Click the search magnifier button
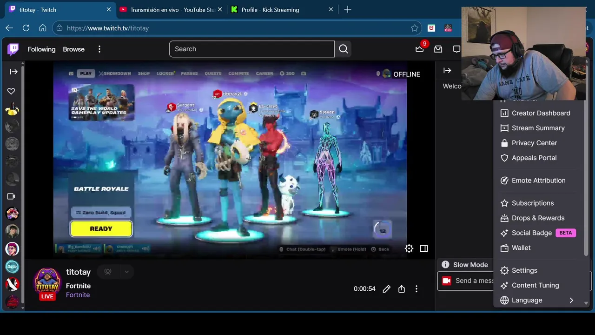The width and height of the screenshot is (595, 335). point(343,49)
